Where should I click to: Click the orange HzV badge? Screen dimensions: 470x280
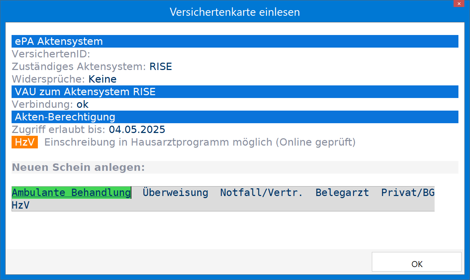pyautogui.click(x=25, y=142)
